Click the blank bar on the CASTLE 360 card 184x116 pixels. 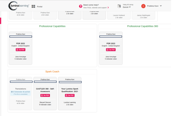tap(45, 82)
